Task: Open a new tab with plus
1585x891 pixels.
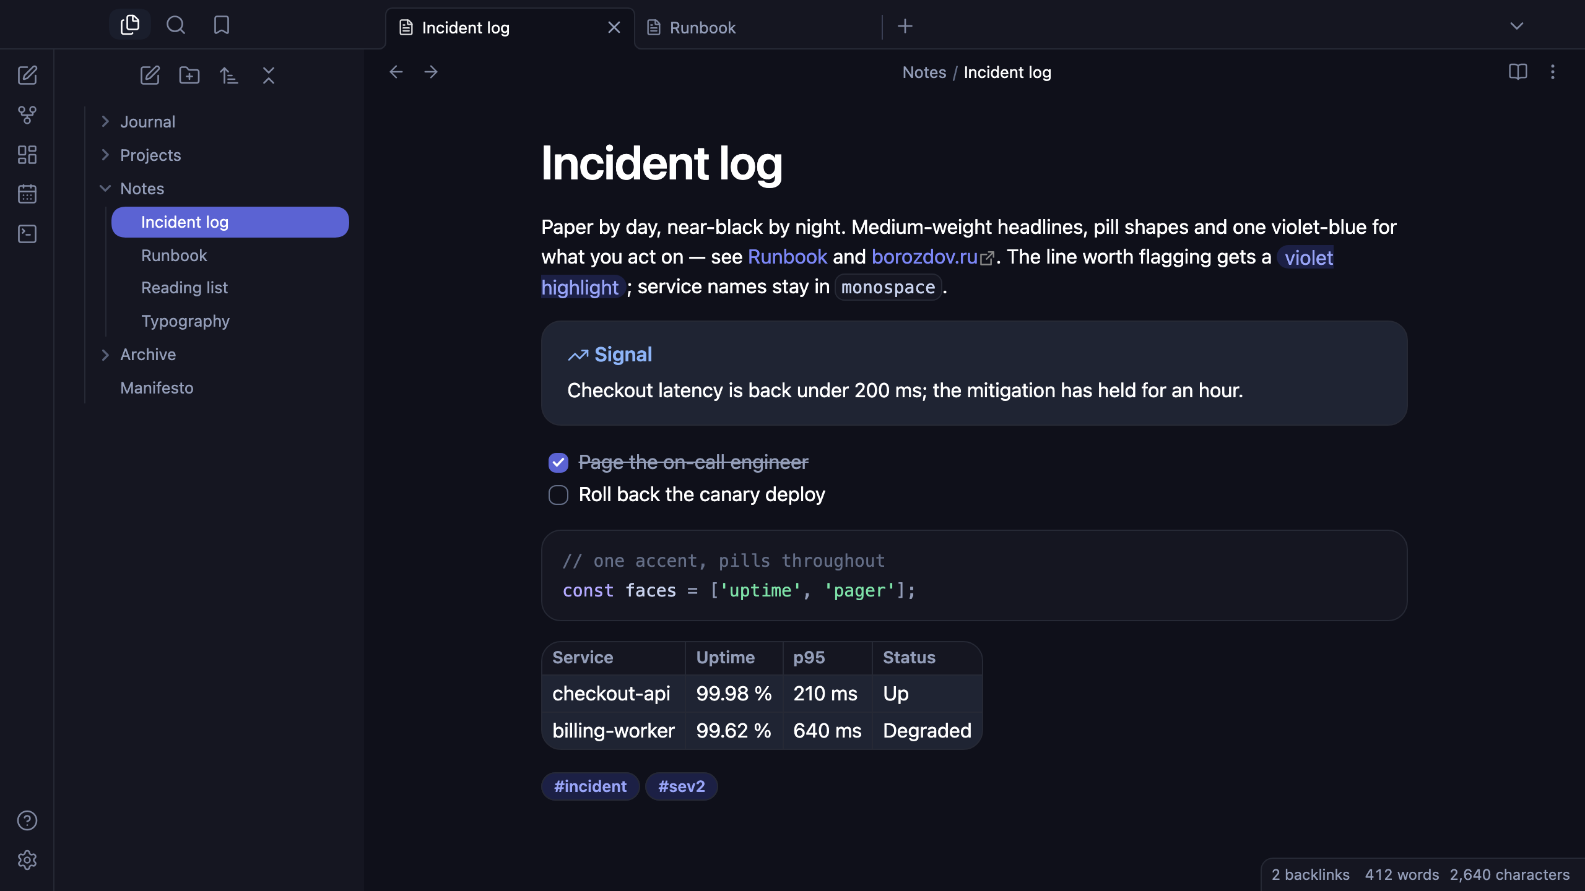Action: point(905,26)
